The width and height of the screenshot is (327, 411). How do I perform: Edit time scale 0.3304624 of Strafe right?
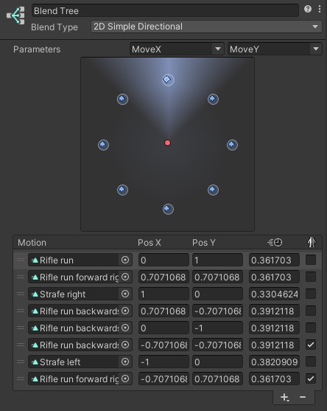pyautogui.click(x=274, y=294)
